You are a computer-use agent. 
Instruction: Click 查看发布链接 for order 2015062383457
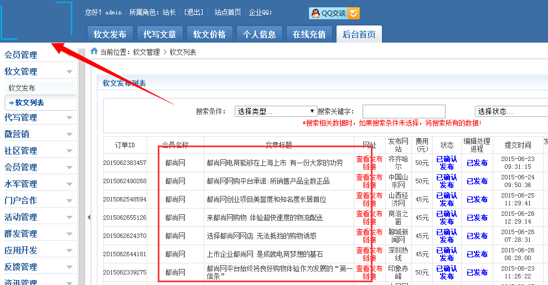[x=369, y=163]
